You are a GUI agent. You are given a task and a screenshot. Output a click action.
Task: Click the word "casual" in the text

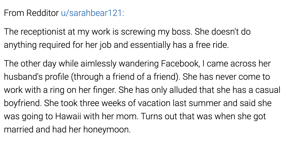coord(269,90)
